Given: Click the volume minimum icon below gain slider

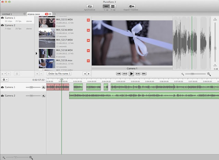Looking at the screenshot, I should pos(215,65).
